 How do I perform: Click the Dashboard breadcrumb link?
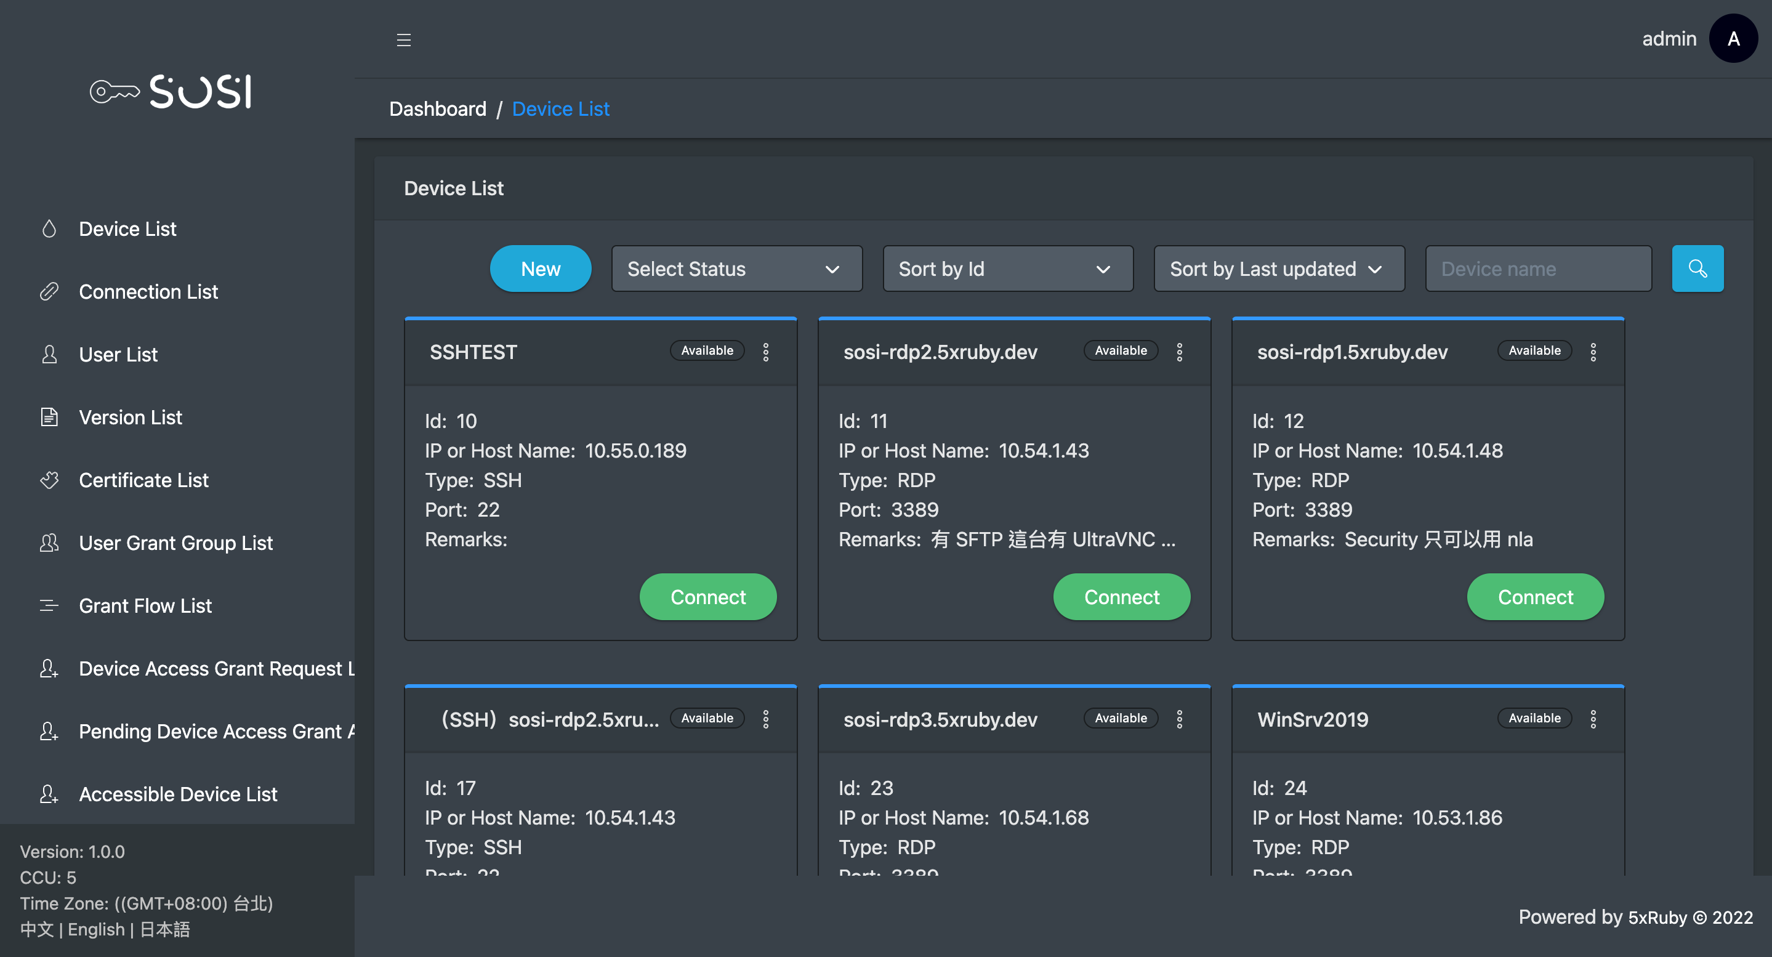click(x=438, y=109)
